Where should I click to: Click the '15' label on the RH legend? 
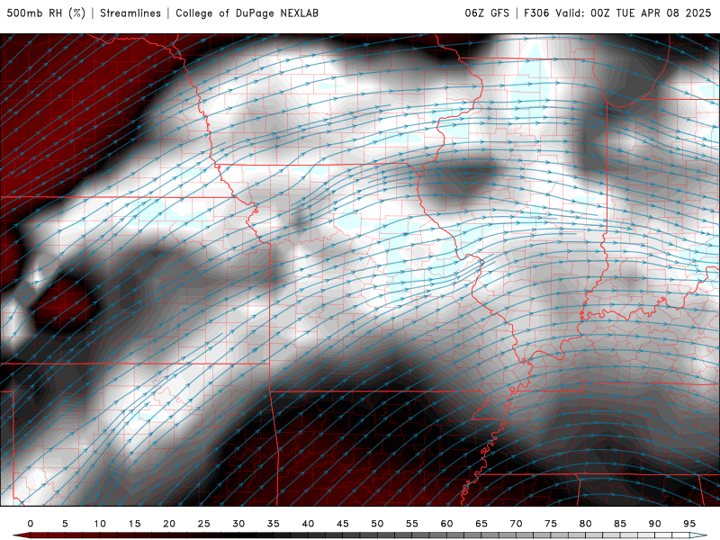coord(134,524)
